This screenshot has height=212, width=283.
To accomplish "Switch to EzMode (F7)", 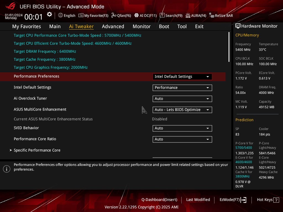I will pyautogui.click(x=233, y=200).
